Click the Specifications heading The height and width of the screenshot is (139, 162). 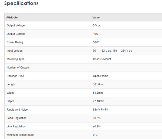pos(21,4)
